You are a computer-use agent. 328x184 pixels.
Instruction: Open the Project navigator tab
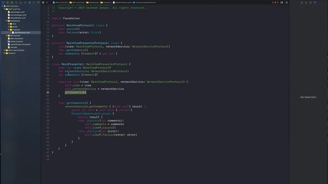[x=3, y=3]
